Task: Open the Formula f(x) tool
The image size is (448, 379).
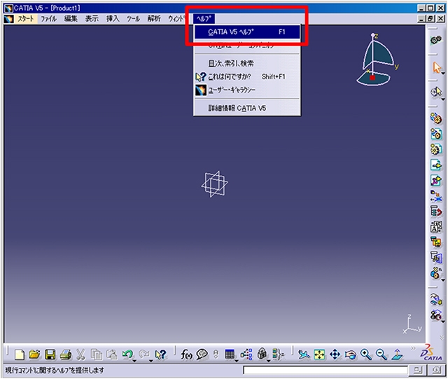Action: [186, 355]
